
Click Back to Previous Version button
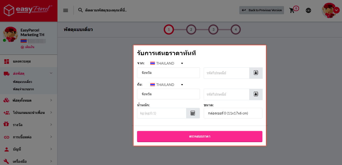(x=262, y=10)
